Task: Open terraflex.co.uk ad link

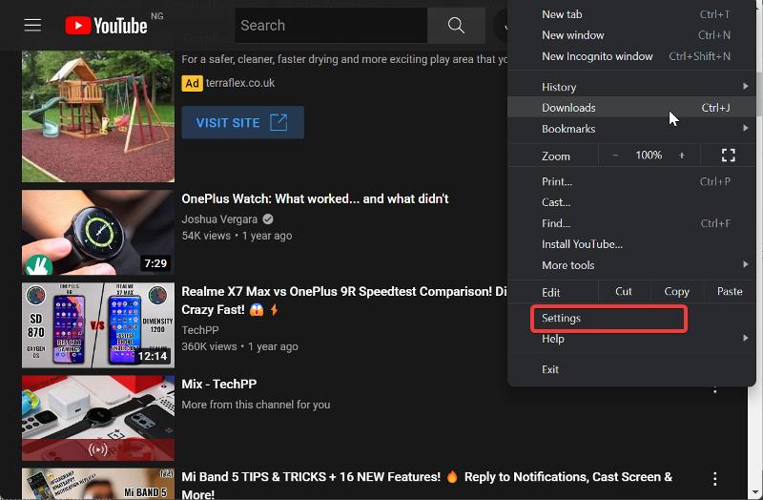Action: point(240,83)
